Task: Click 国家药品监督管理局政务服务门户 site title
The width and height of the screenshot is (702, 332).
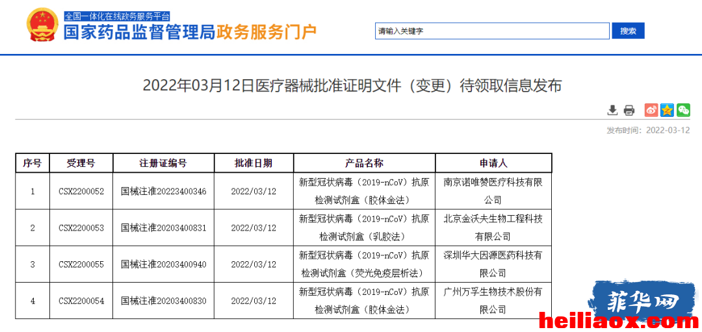Action: 190,32
